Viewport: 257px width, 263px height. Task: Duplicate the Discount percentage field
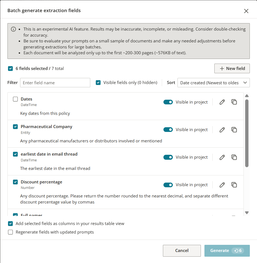(x=234, y=185)
